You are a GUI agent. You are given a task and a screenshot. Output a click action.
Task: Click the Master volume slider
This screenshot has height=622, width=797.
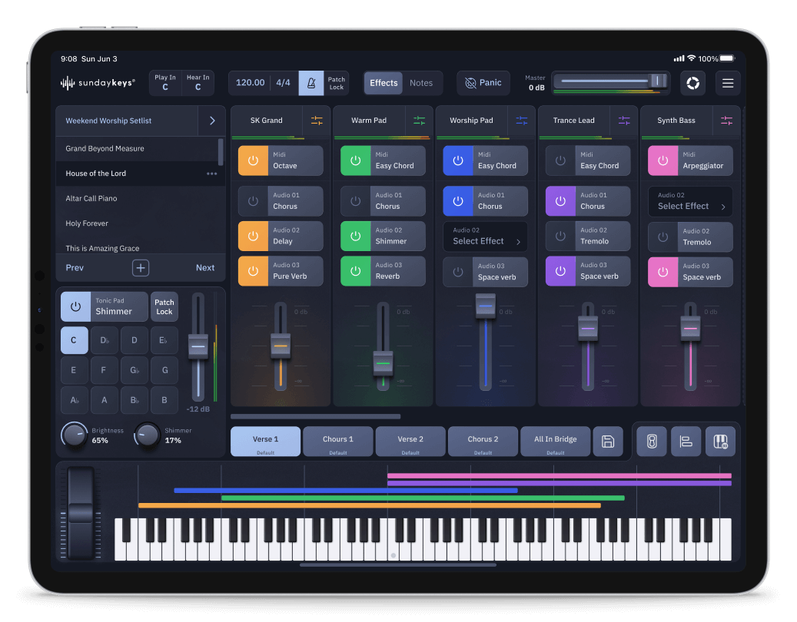tap(611, 81)
